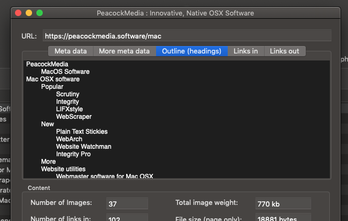Viewport: 348px width, 221px height.
Task: Open the More meta data tab
Action: point(125,51)
